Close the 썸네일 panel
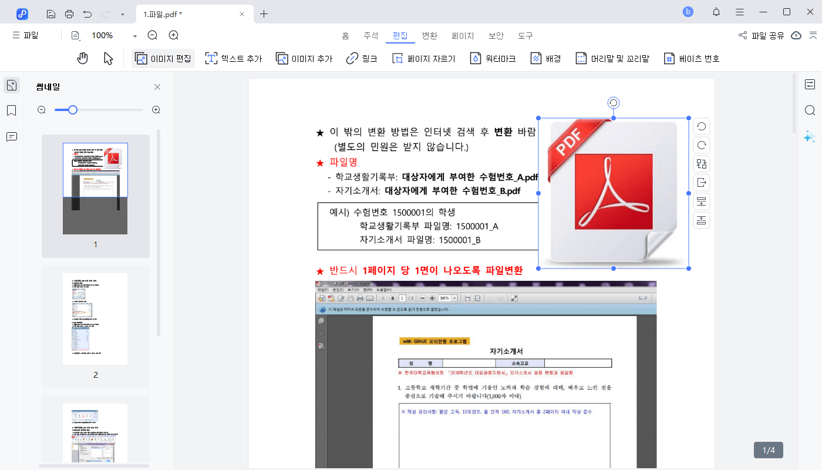This screenshot has height=470, width=822. [x=157, y=87]
